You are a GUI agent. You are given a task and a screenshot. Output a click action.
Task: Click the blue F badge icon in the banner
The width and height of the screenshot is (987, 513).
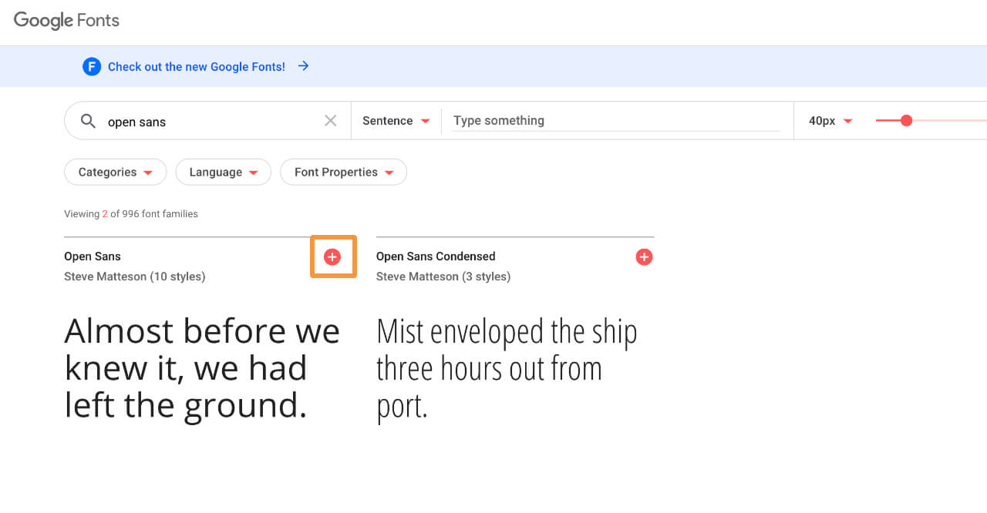pyautogui.click(x=92, y=67)
